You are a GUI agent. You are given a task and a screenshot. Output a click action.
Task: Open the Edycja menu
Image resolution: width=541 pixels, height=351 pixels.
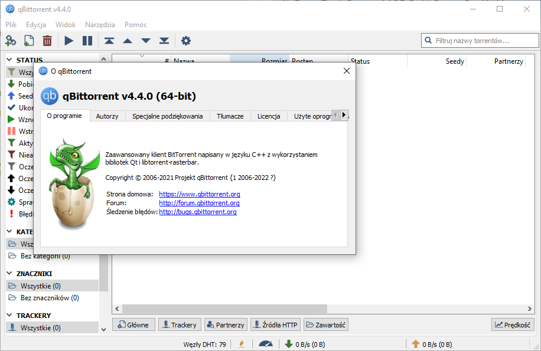[36, 24]
